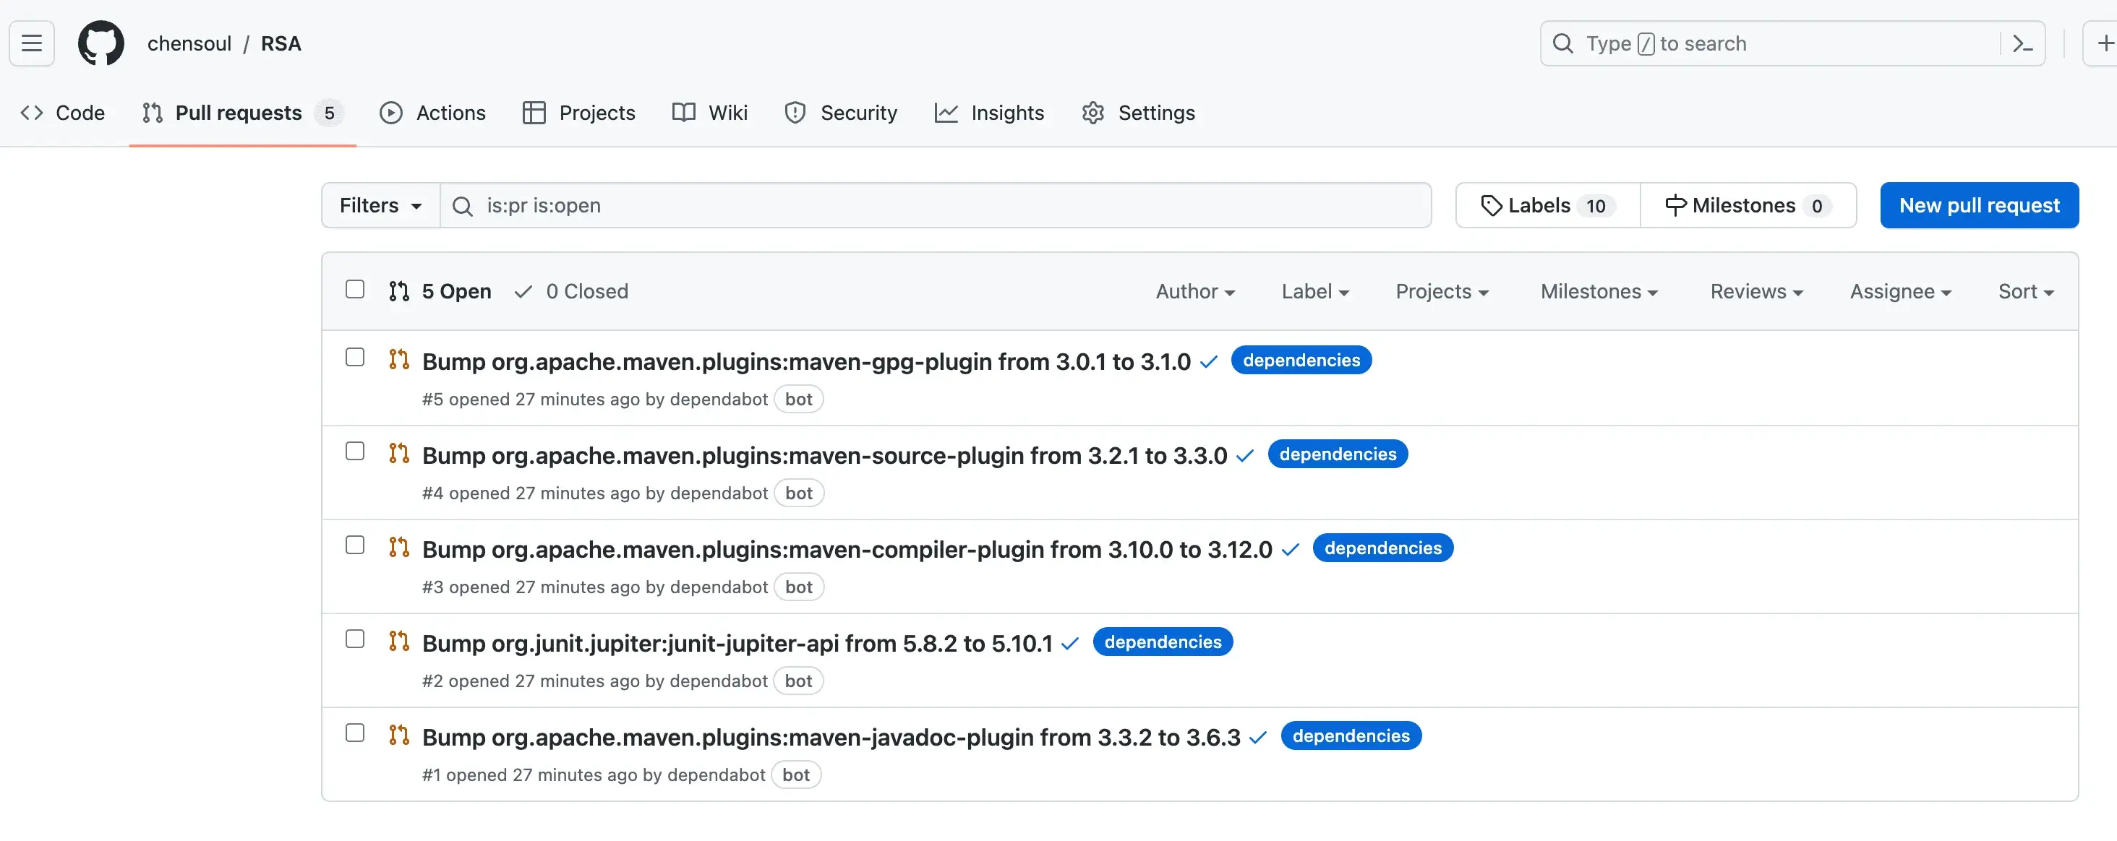This screenshot has height=841, width=2117.
Task: Click the New pull request button
Action: (1979, 206)
